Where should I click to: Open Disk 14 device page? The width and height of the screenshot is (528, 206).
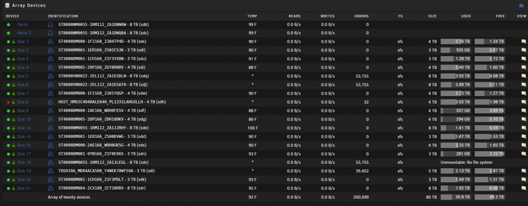tap(24, 128)
